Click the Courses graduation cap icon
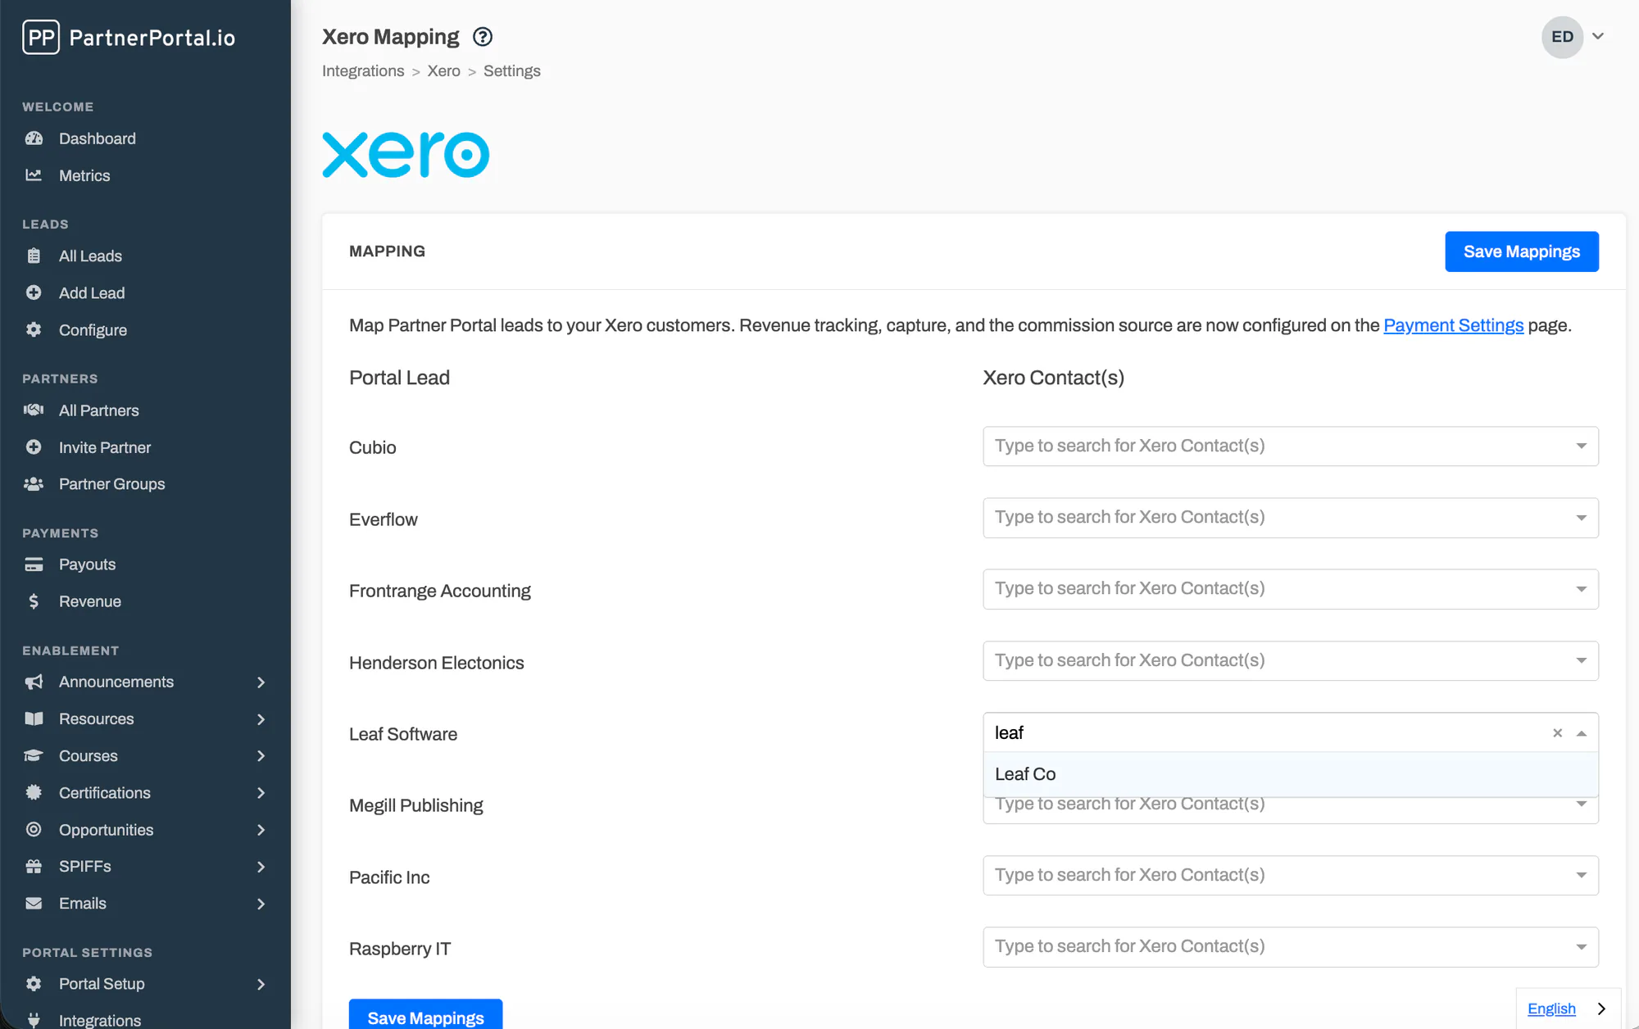The image size is (1639, 1029). click(34, 755)
